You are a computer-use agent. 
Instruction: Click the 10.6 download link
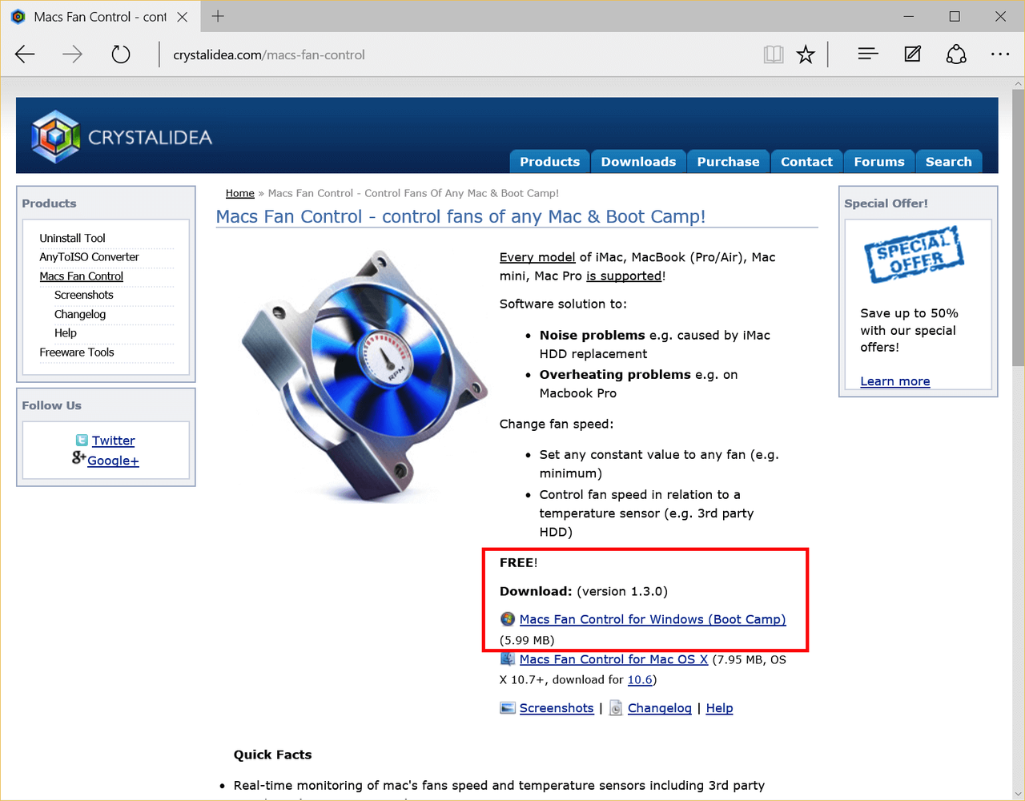click(640, 680)
